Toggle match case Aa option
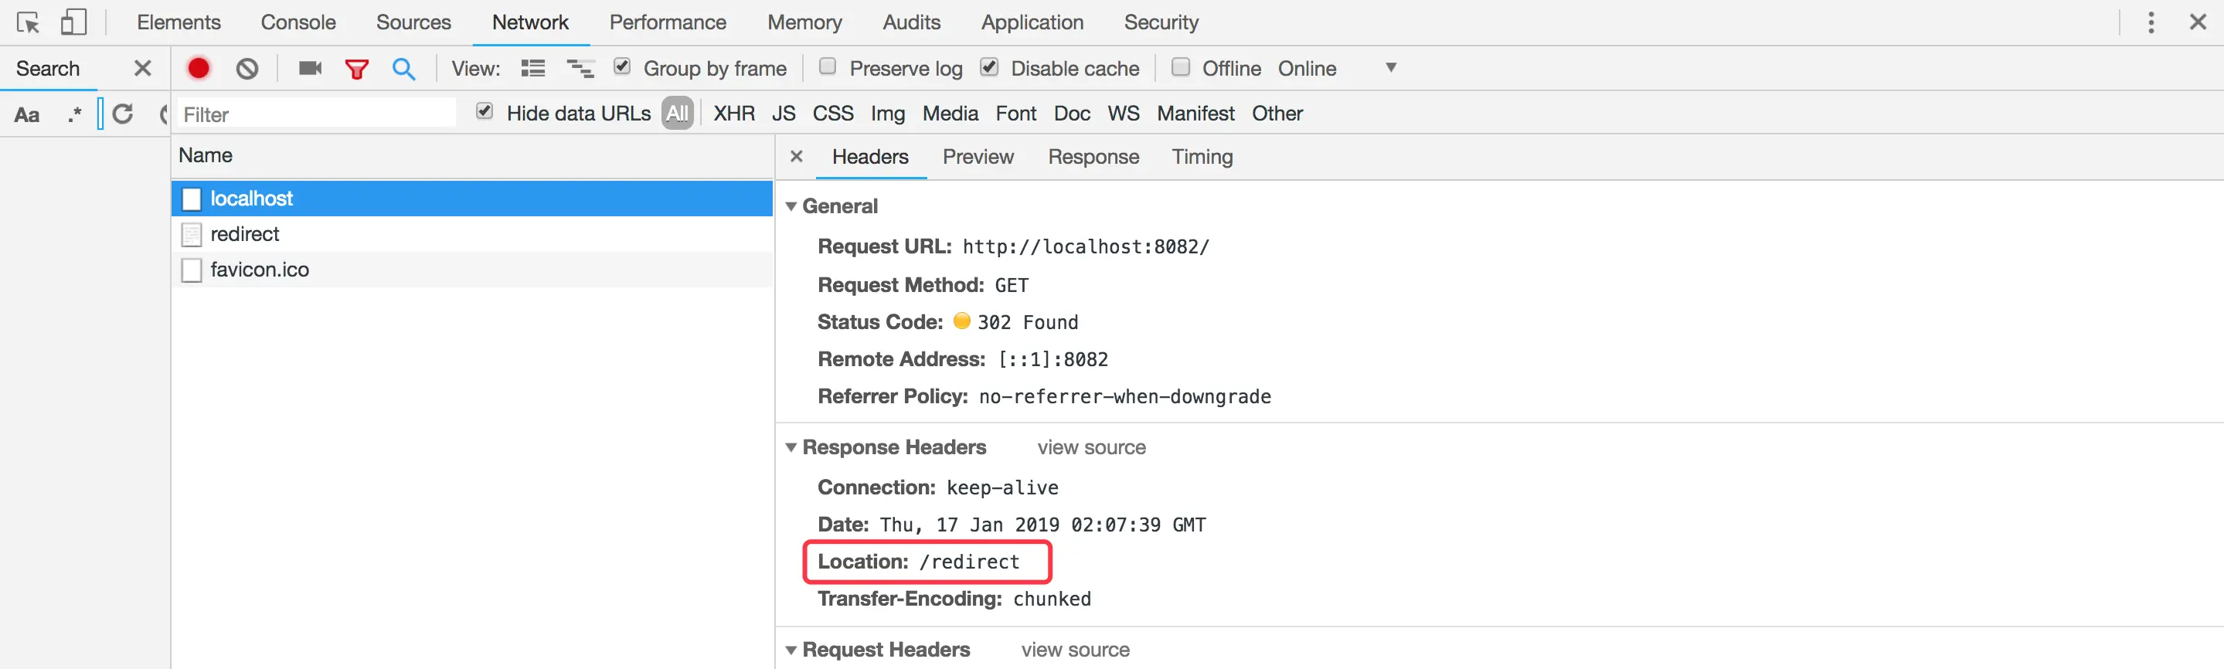Viewport: 2224px width, 669px height. 27,114
